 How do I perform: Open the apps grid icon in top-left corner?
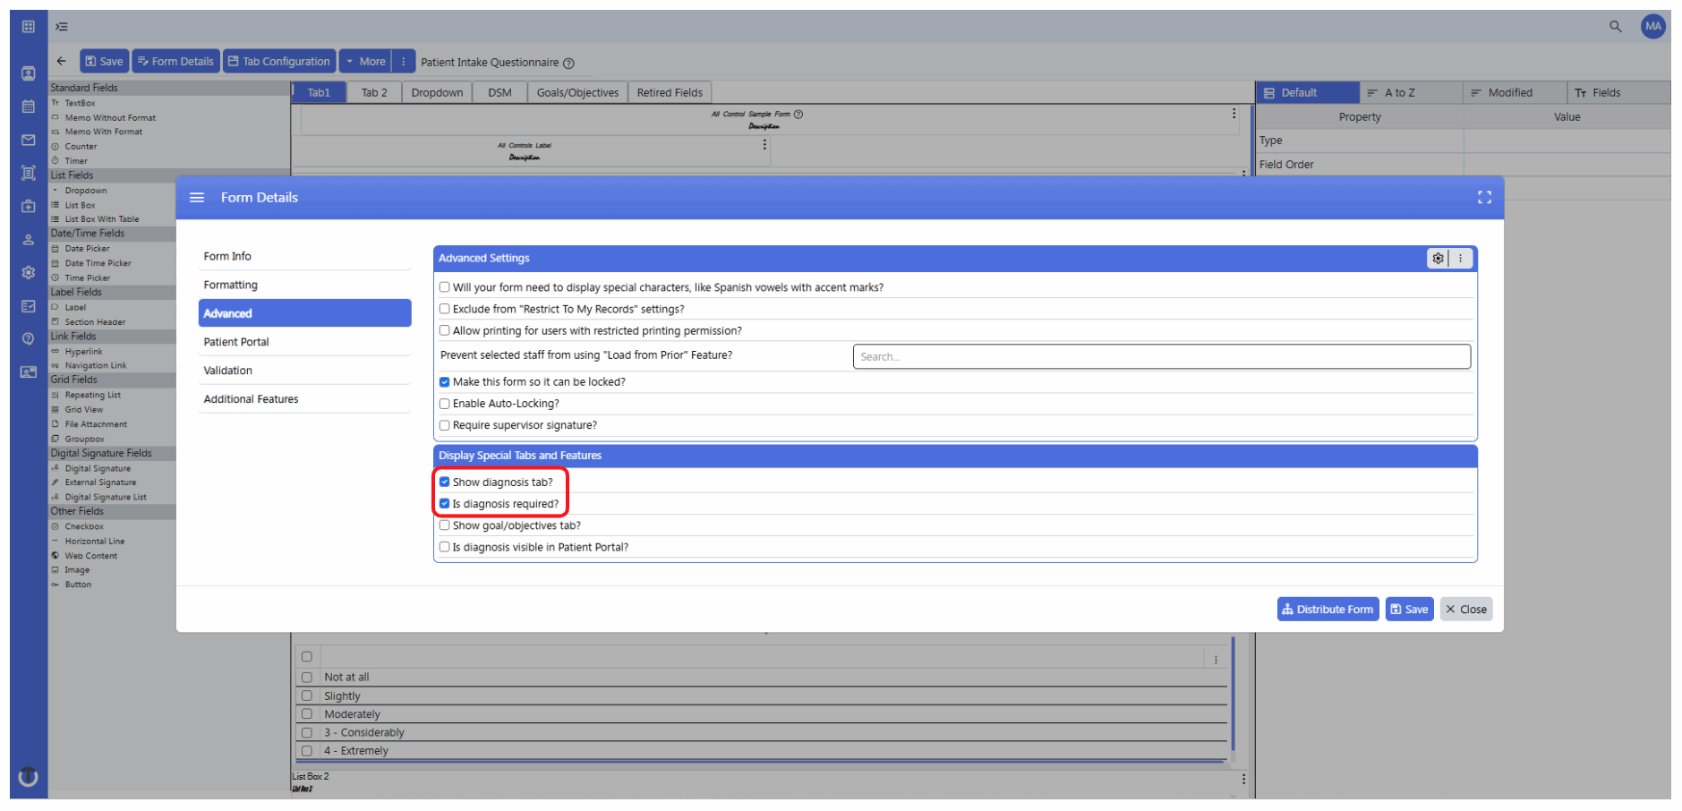tap(29, 27)
